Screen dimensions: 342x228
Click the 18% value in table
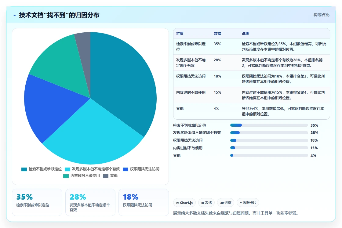(x=217, y=76)
